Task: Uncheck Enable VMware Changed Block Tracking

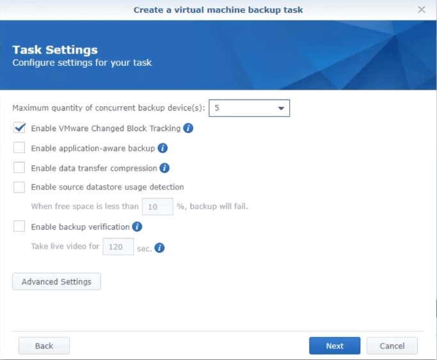Action: tap(19, 128)
